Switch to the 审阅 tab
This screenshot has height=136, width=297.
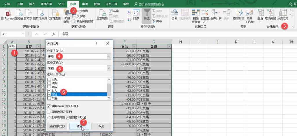point(85,4)
